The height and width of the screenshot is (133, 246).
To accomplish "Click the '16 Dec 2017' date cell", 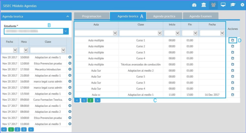I will pos(212,95).
